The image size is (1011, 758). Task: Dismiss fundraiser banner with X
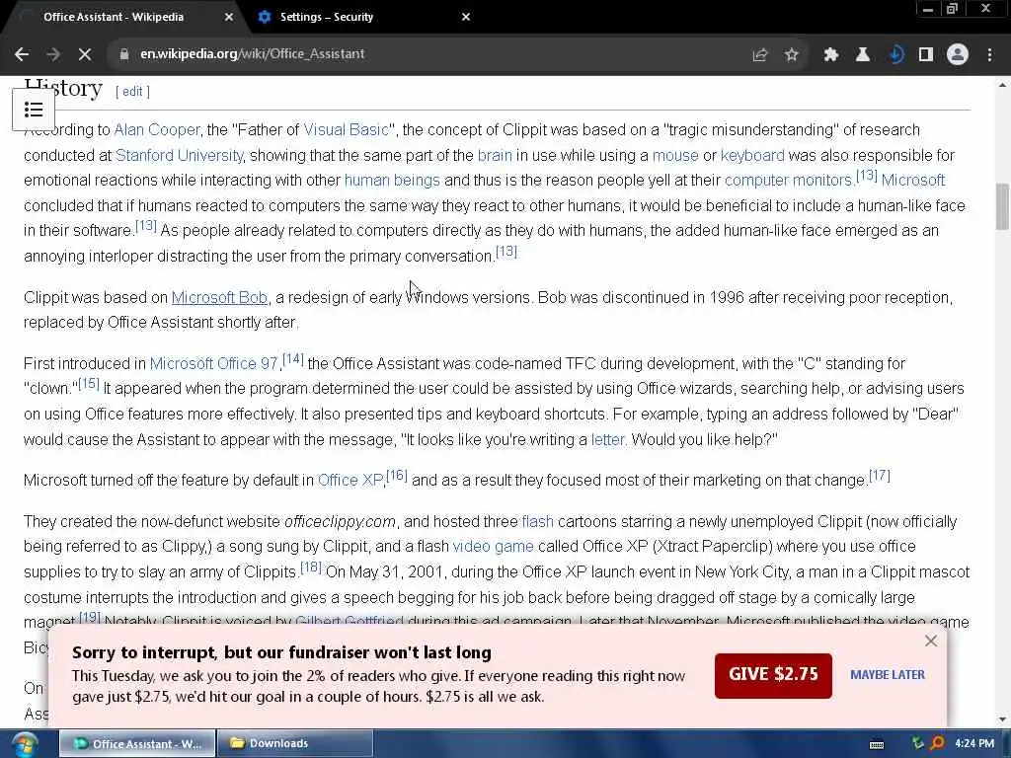[x=930, y=641]
